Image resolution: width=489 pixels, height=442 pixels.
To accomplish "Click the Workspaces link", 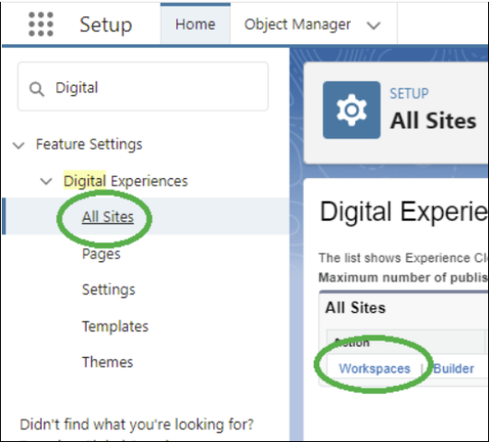I will pos(374,369).
